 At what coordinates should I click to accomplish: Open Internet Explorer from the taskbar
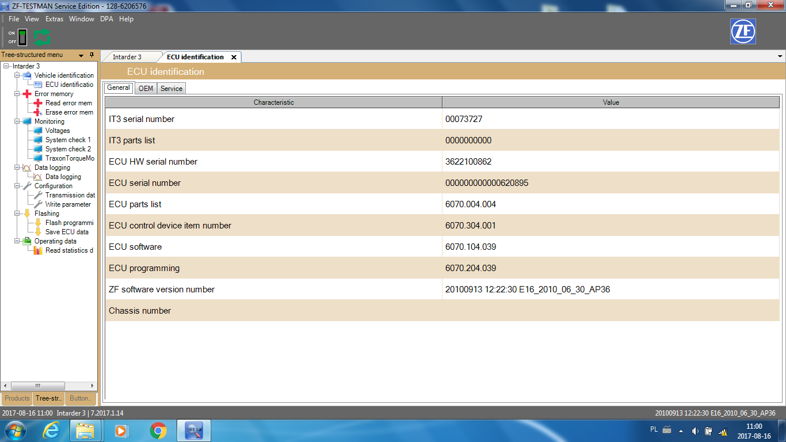[51, 430]
